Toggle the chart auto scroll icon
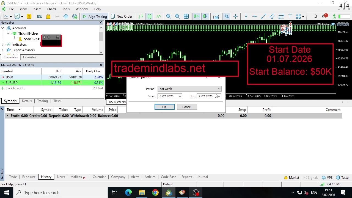The width and height of the screenshot is (352, 198). (196, 16)
